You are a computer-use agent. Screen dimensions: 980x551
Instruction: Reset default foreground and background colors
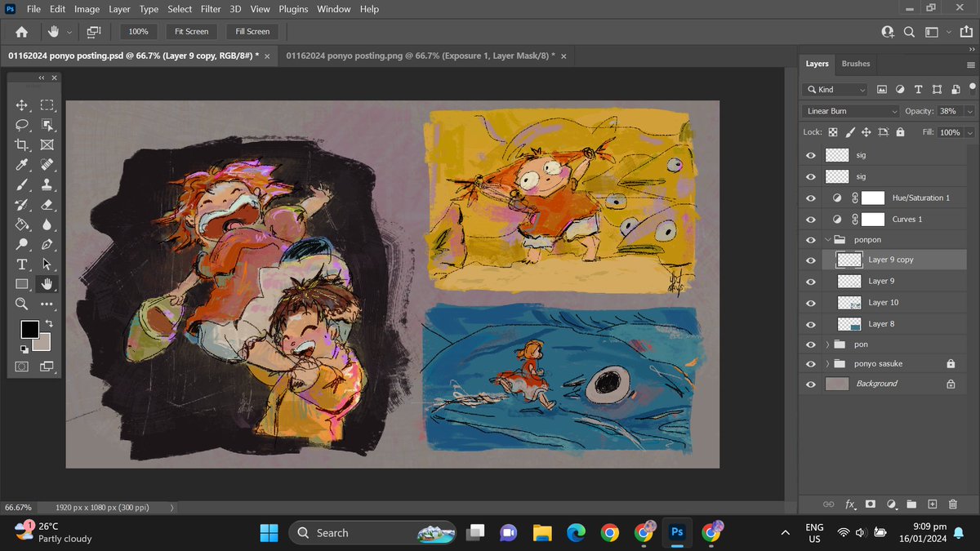click(24, 349)
